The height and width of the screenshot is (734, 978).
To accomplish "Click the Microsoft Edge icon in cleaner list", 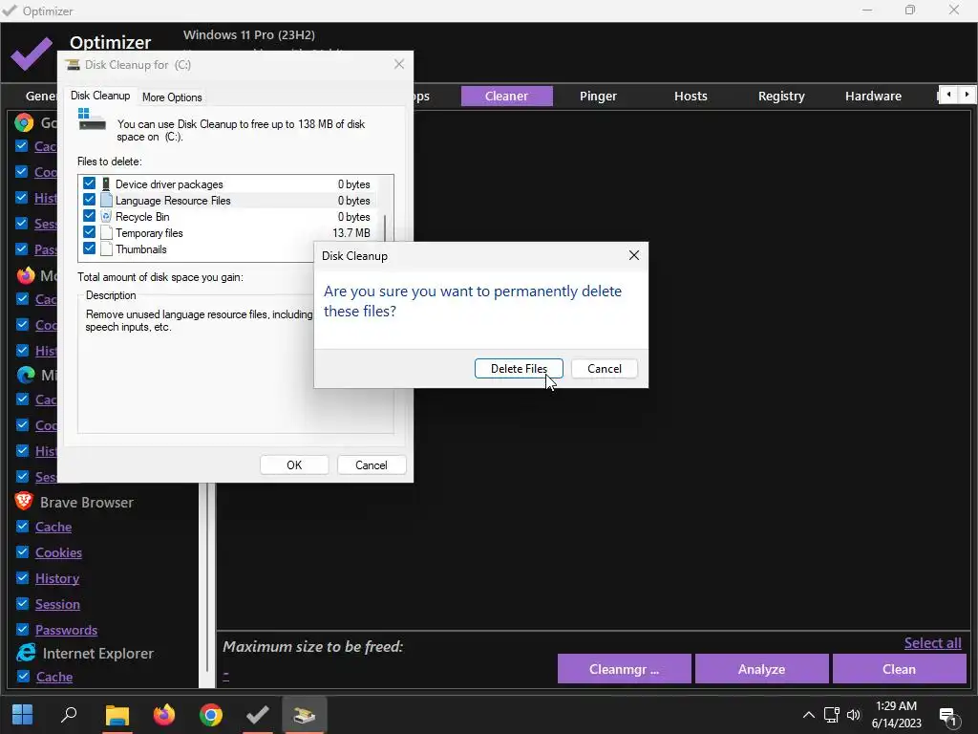I will pyautogui.click(x=26, y=375).
